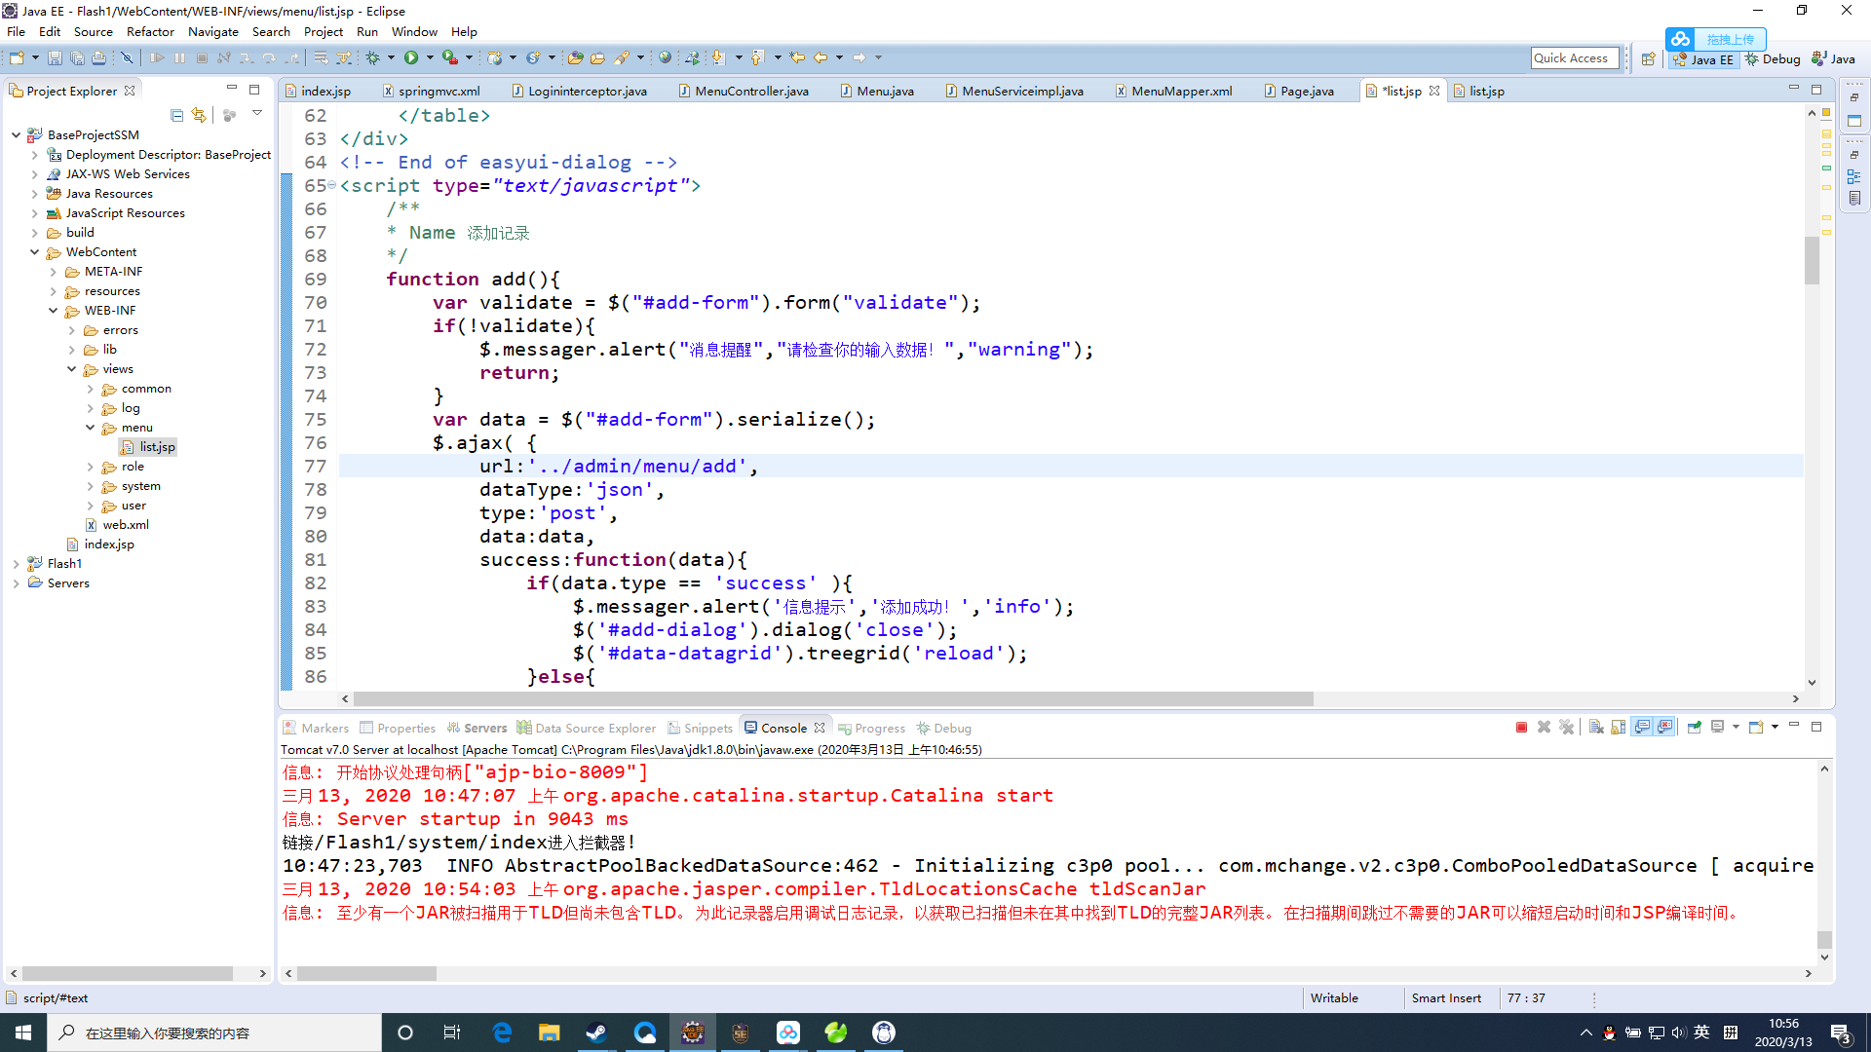Viewport: 1871px width, 1052px height.
Task: Open the Debug button dropdown arrow
Action: [x=391, y=58]
